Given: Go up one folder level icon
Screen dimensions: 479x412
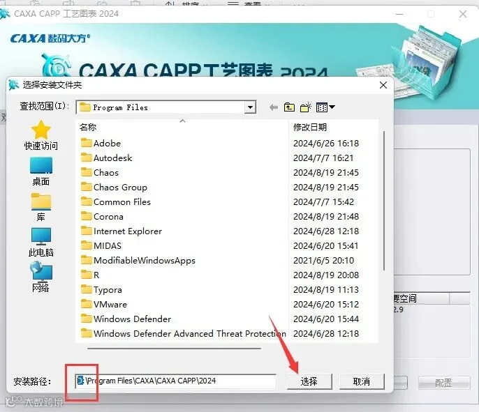Looking at the screenshot, I should point(289,107).
